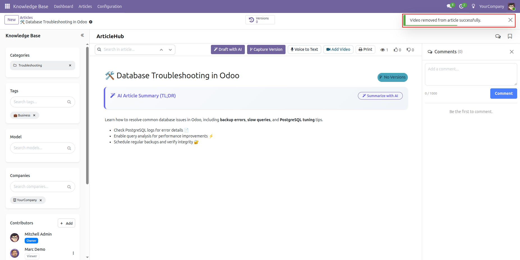Open the apps grid menu icon
520x260 pixels.
(8, 6)
